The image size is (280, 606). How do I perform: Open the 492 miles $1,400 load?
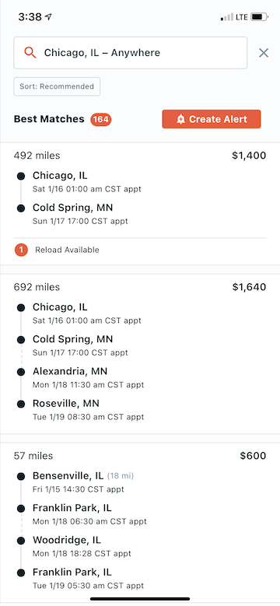click(x=140, y=204)
